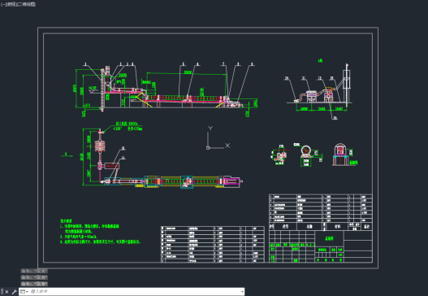Select the 备注 title block header

click(367, 227)
